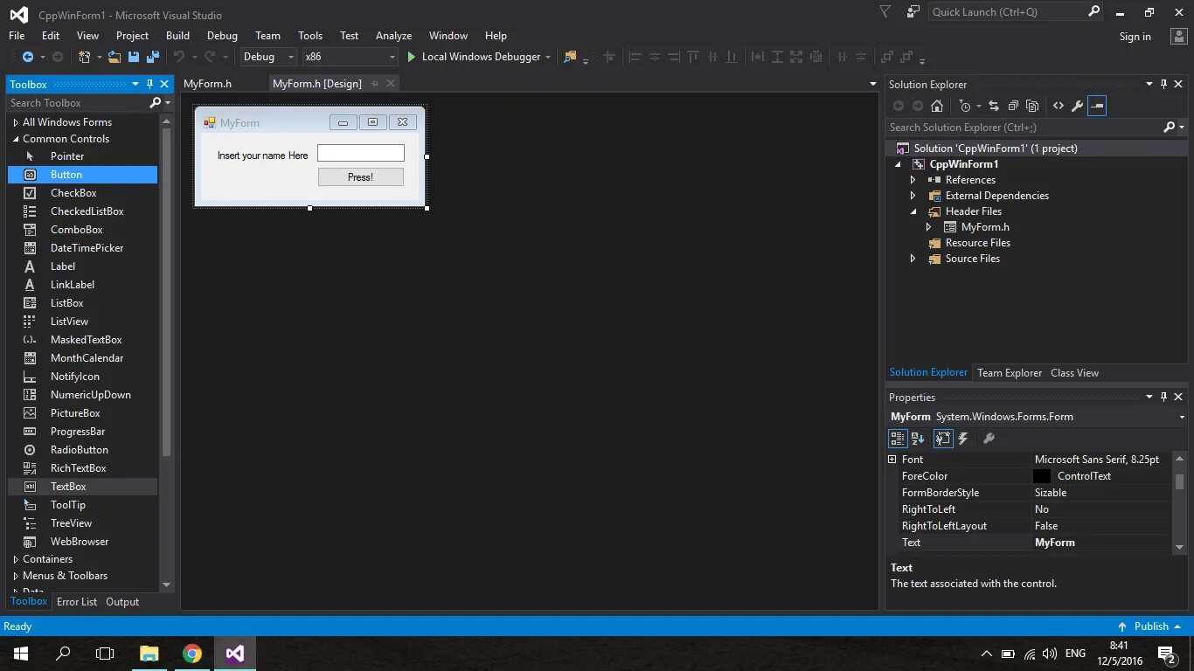Select the Button control in Toolbox
1194x671 pixels.
[82, 175]
